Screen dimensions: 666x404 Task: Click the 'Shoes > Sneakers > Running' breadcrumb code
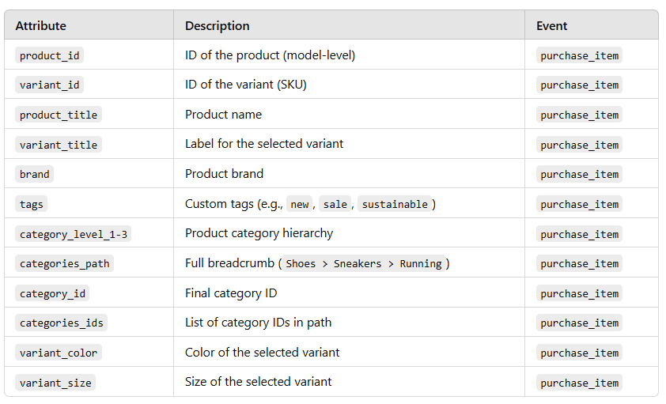click(x=364, y=263)
